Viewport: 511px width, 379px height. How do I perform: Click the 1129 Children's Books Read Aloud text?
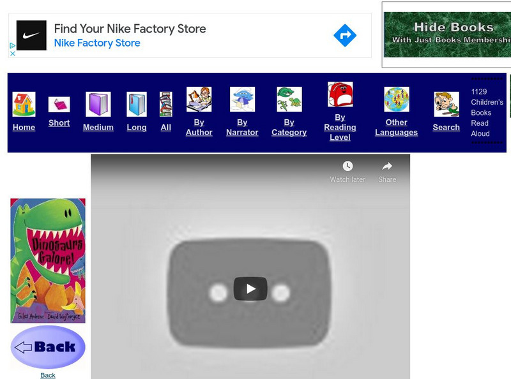pos(487,113)
